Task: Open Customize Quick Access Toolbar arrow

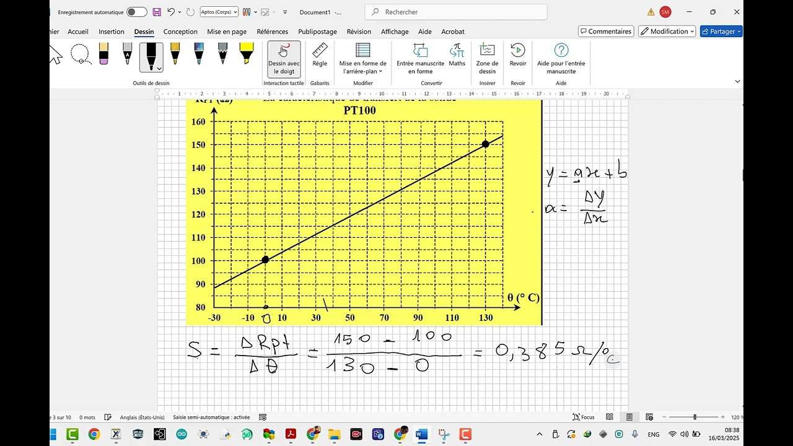Action: pyautogui.click(x=285, y=12)
